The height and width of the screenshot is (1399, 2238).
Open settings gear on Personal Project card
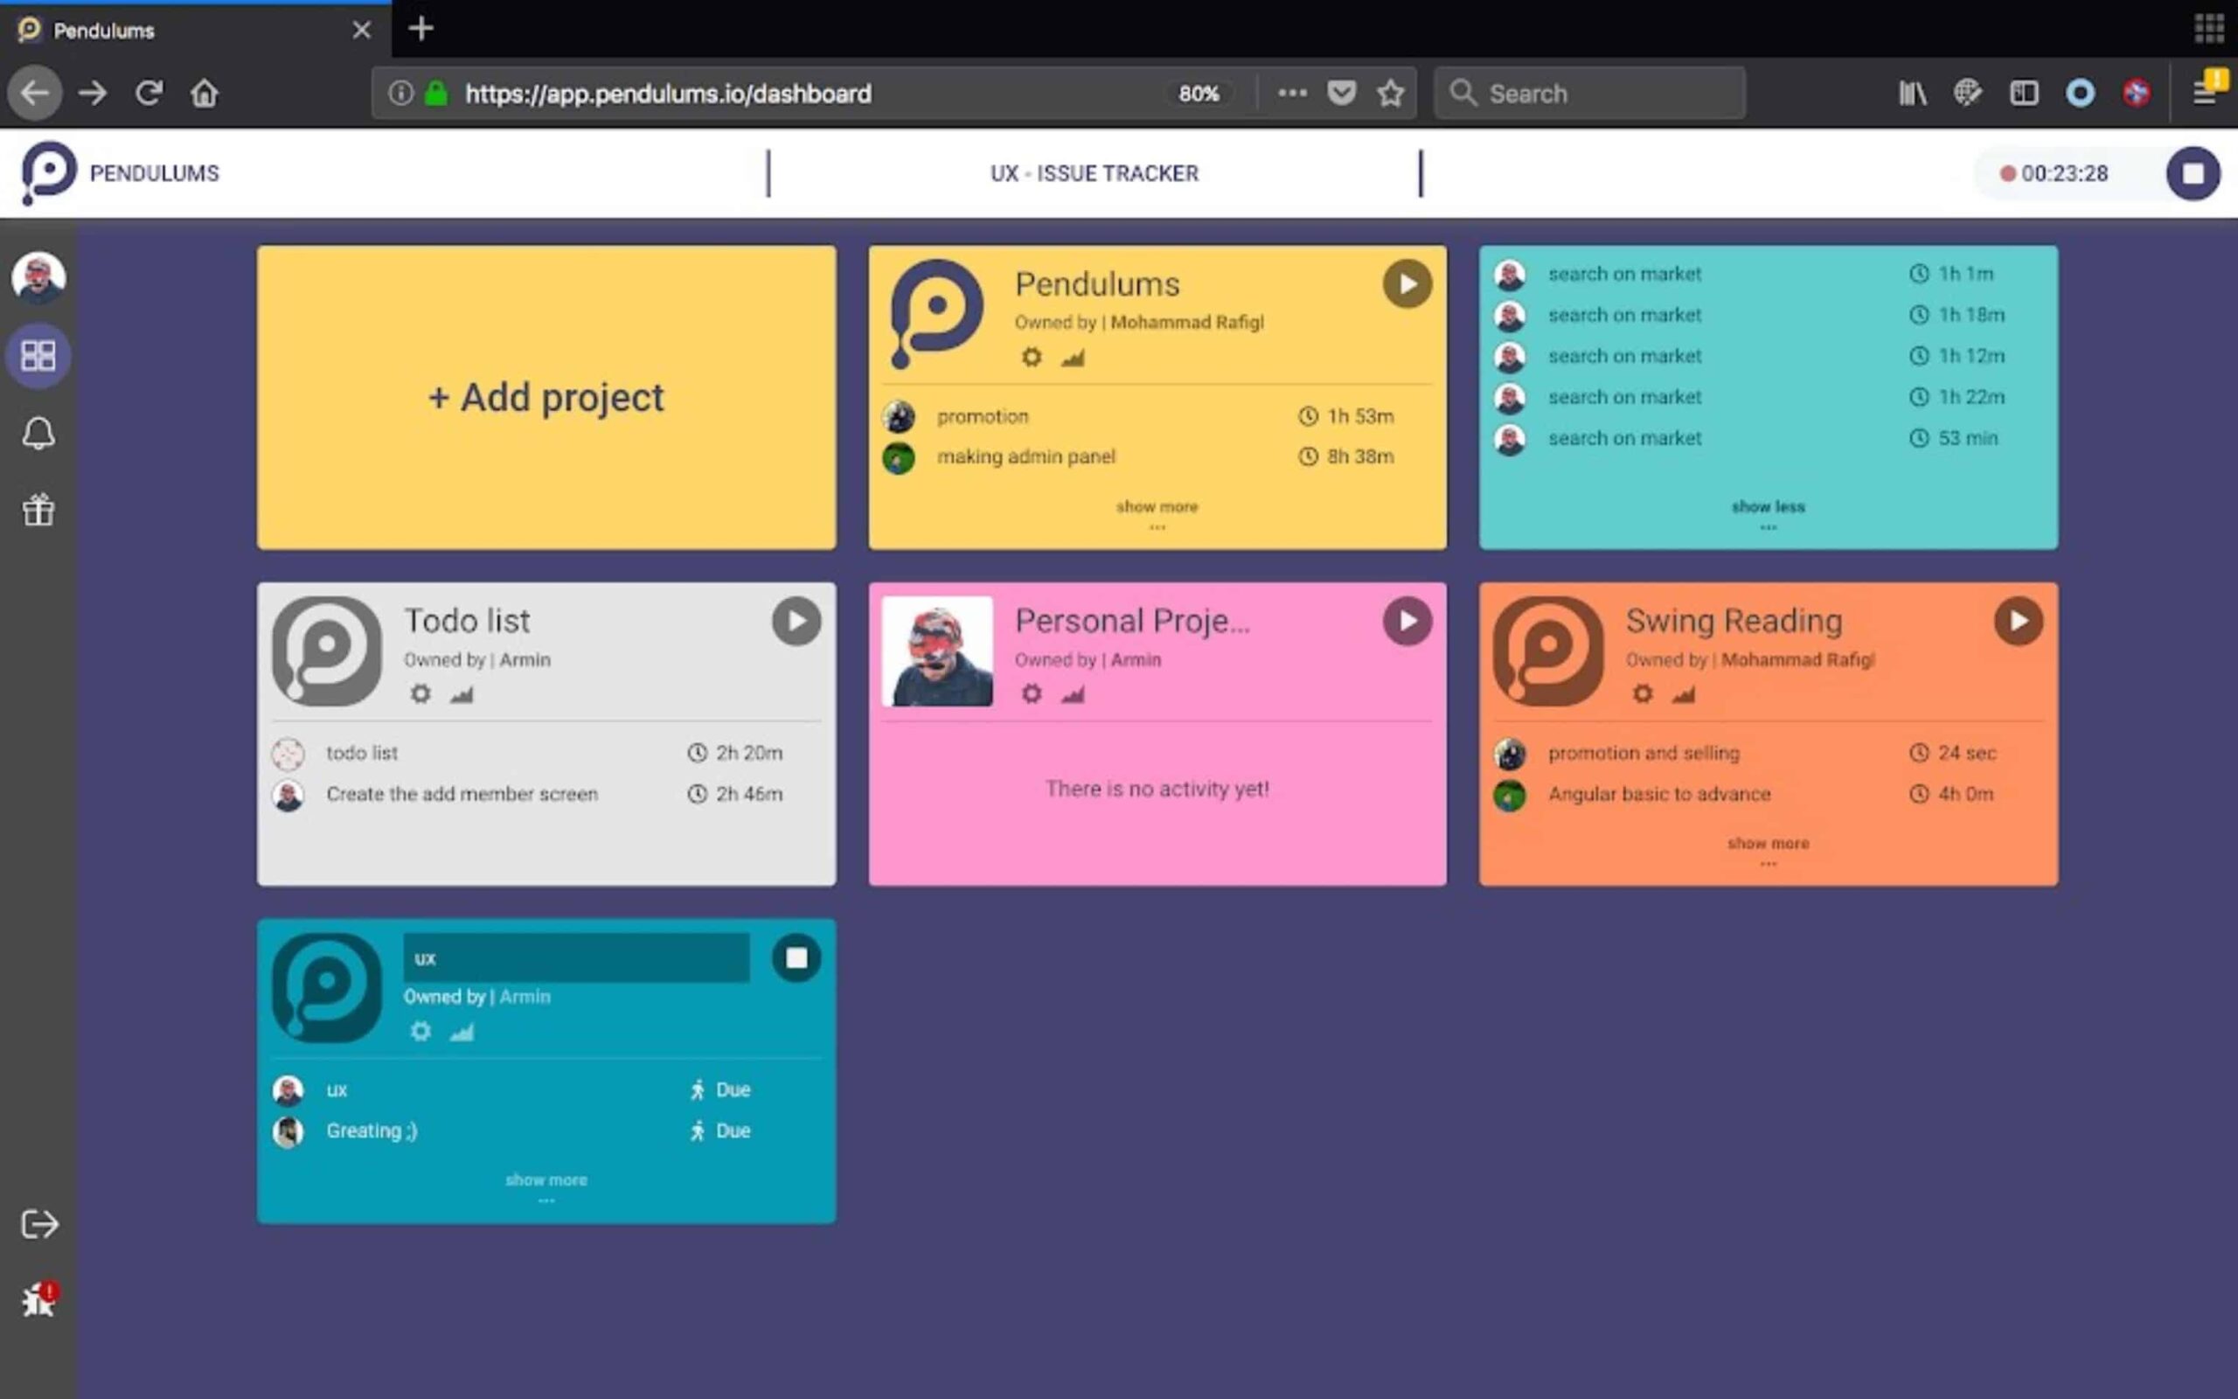click(x=1032, y=694)
